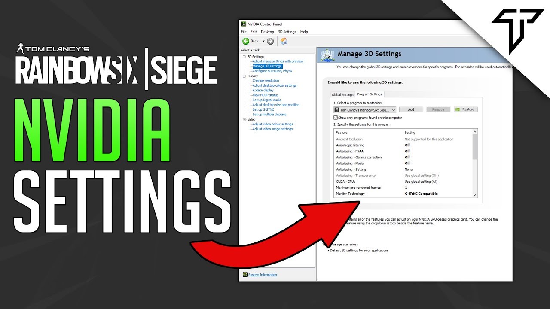This screenshot has height=309, width=550.
Task: Open the Change resolution task
Action: [x=266, y=80]
